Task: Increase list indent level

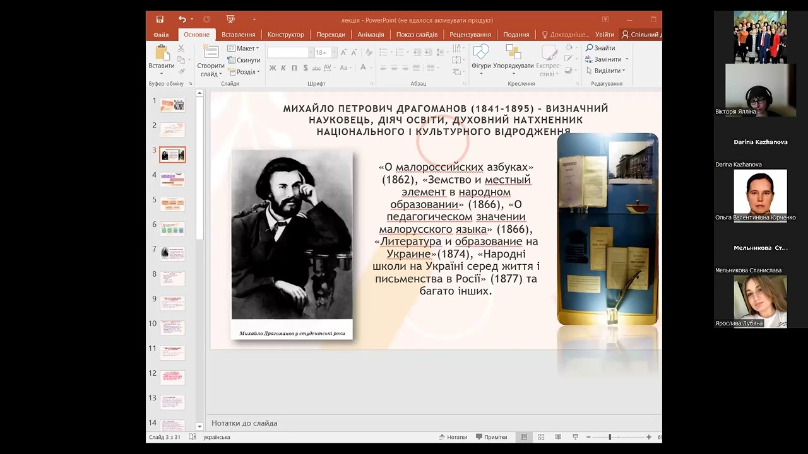Action: [x=429, y=52]
